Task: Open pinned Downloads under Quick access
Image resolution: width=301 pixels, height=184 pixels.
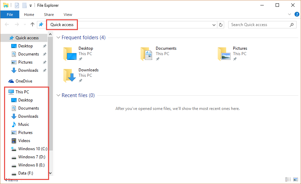Action: [28, 70]
